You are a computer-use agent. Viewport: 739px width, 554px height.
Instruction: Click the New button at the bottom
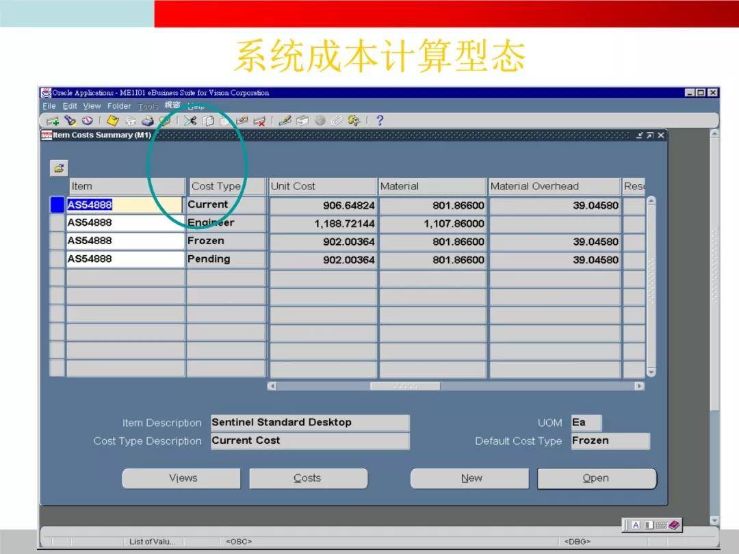pyautogui.click(x=471, y=478)
